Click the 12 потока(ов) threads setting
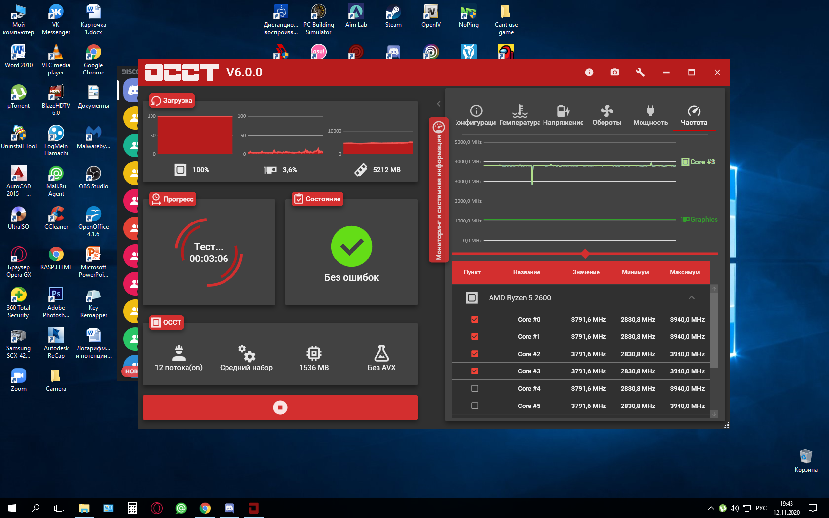The height and width of the screenshot is (518, 829). [x=179, y=358]
